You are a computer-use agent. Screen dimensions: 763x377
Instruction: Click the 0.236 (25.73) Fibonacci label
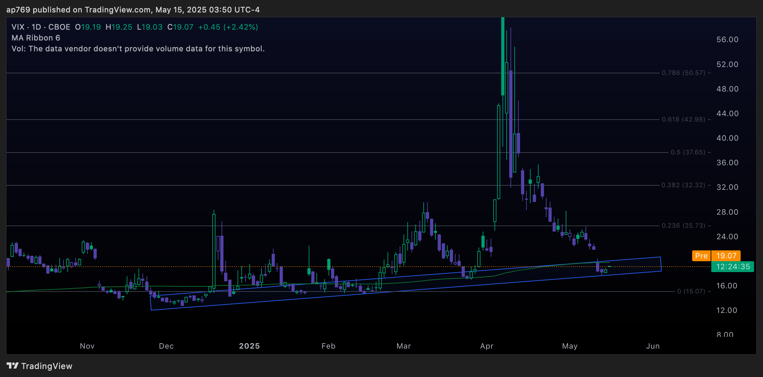pyautogui.click(x=683, y=225)
